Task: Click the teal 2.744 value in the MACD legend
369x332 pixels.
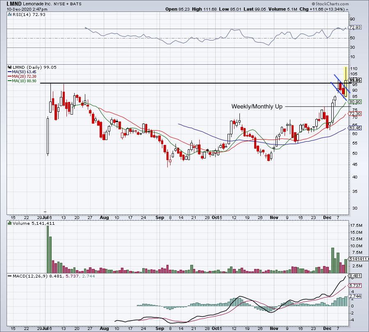Action: pyautogui.click(x=88, y=276)
